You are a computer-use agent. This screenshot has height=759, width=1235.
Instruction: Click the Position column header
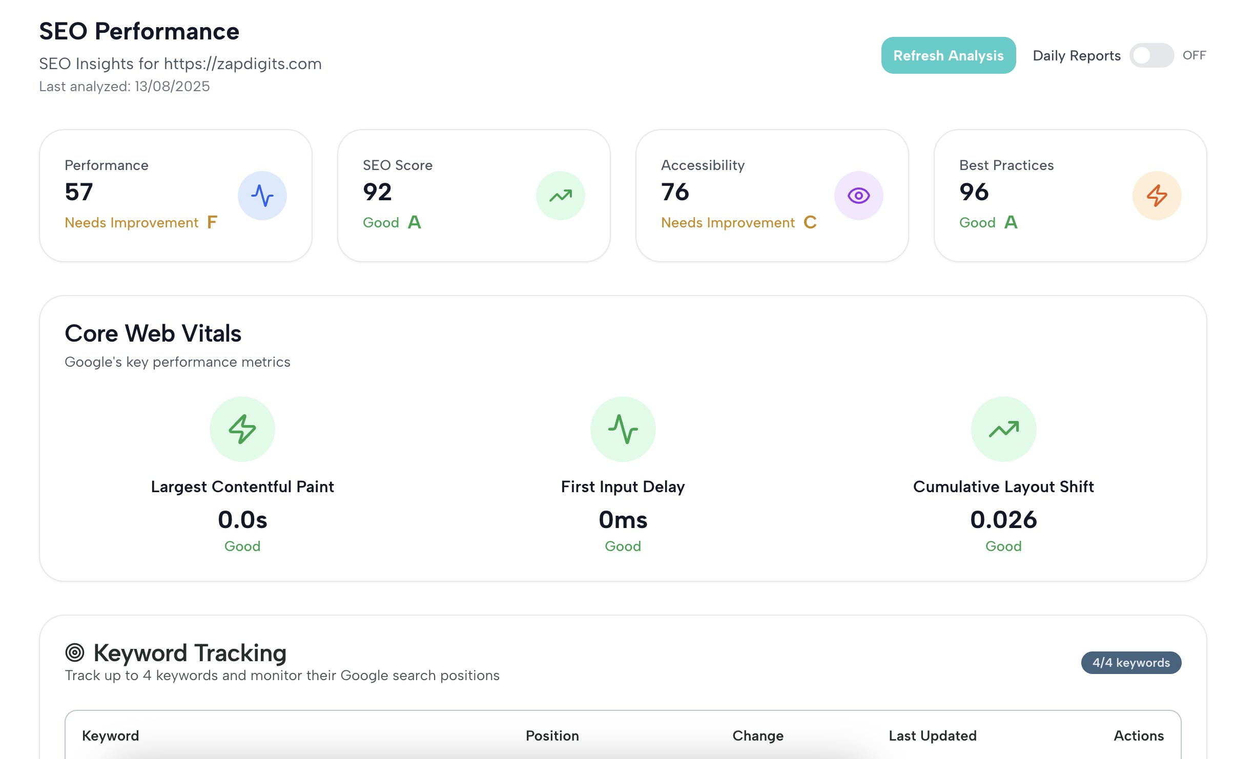552,736
